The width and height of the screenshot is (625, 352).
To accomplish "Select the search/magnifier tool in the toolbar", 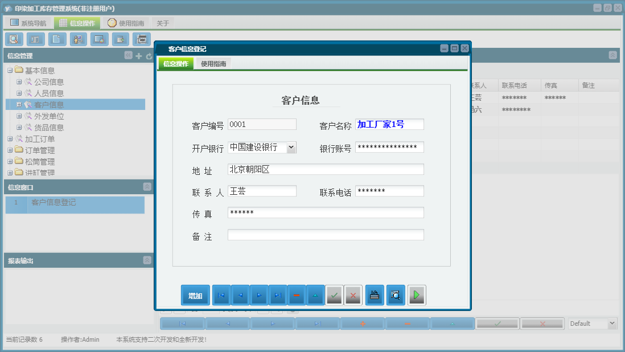I will pos(14,39).
